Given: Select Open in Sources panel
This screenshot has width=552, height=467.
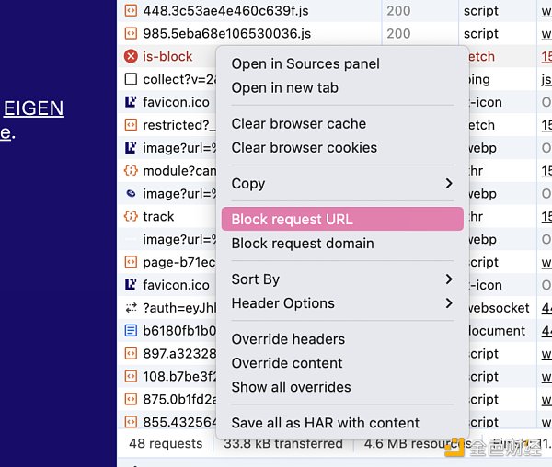Looking at the screenshot, I should pos(305,63).
